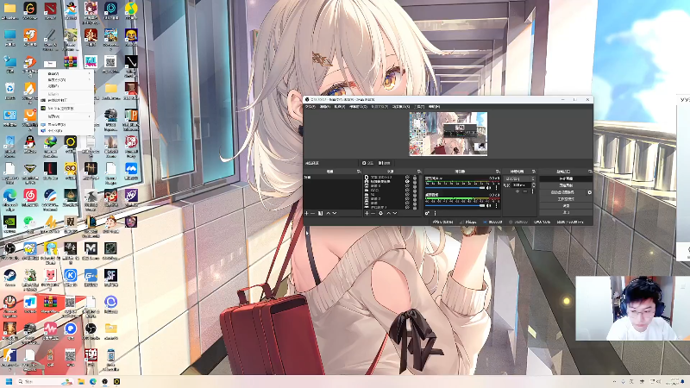Add a new scene in OBS Scenes panel

[x=306, y=213]
